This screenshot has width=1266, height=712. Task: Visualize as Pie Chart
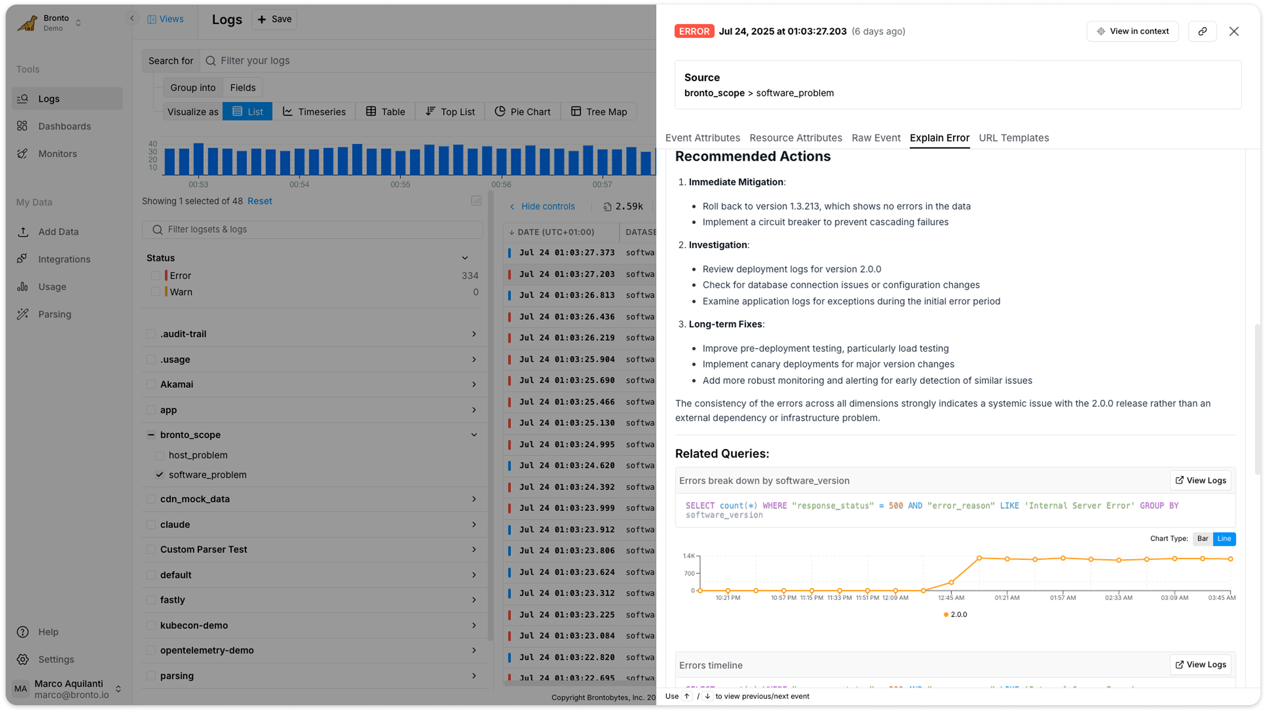coord(523,112)
